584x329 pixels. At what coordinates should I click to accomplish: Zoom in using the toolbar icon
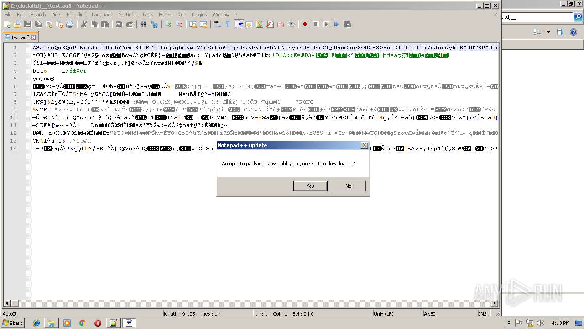(168, 24)
